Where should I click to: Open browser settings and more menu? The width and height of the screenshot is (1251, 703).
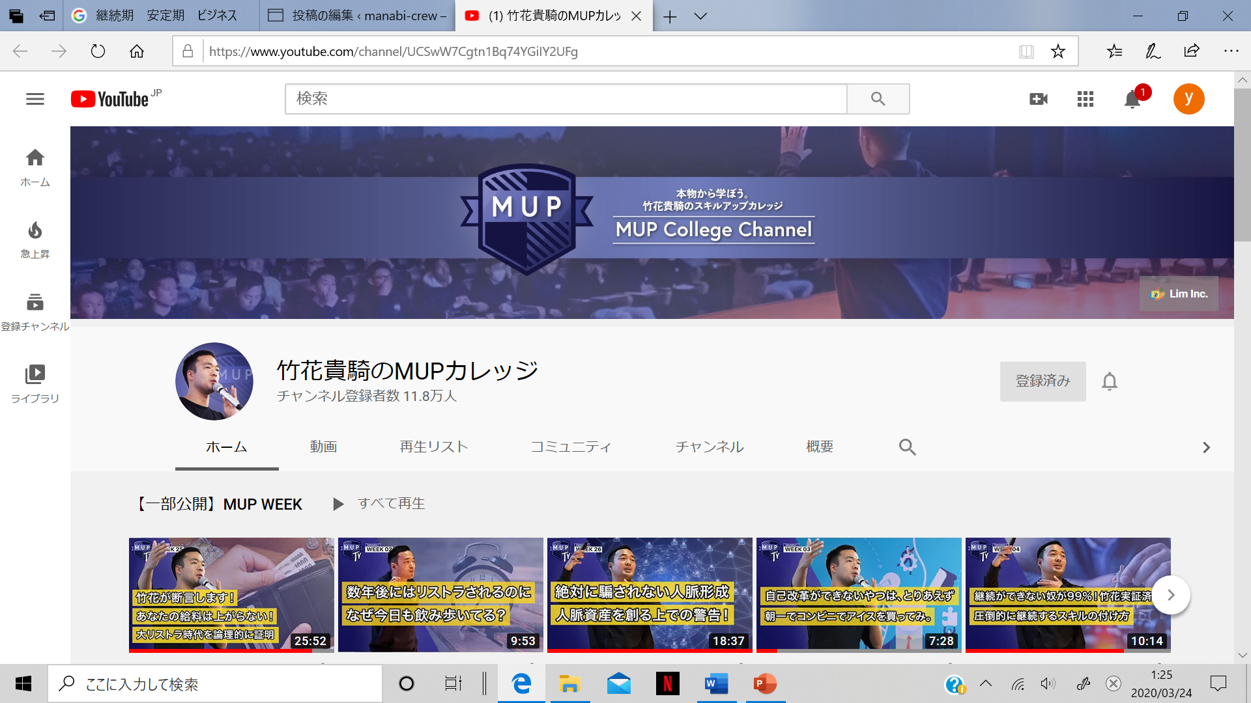[x=1231, y=51]
